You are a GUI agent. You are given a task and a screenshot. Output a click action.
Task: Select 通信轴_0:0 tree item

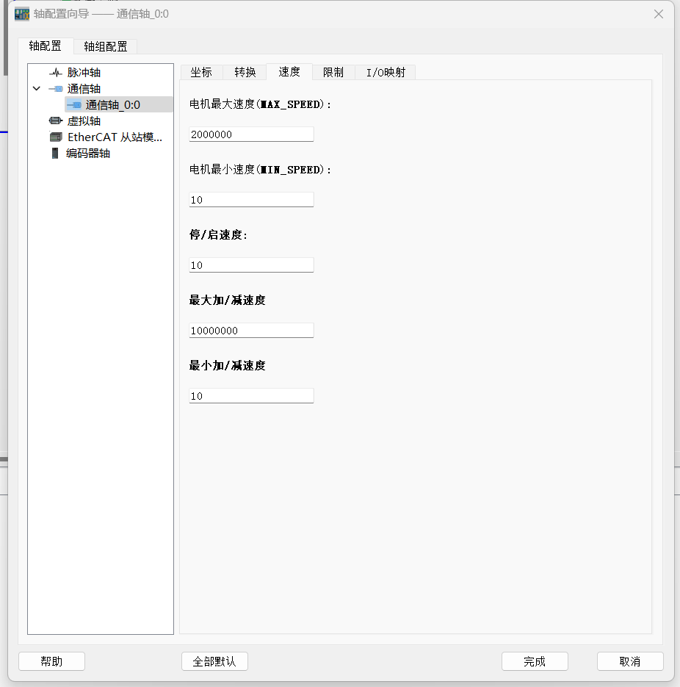[112, 105]
